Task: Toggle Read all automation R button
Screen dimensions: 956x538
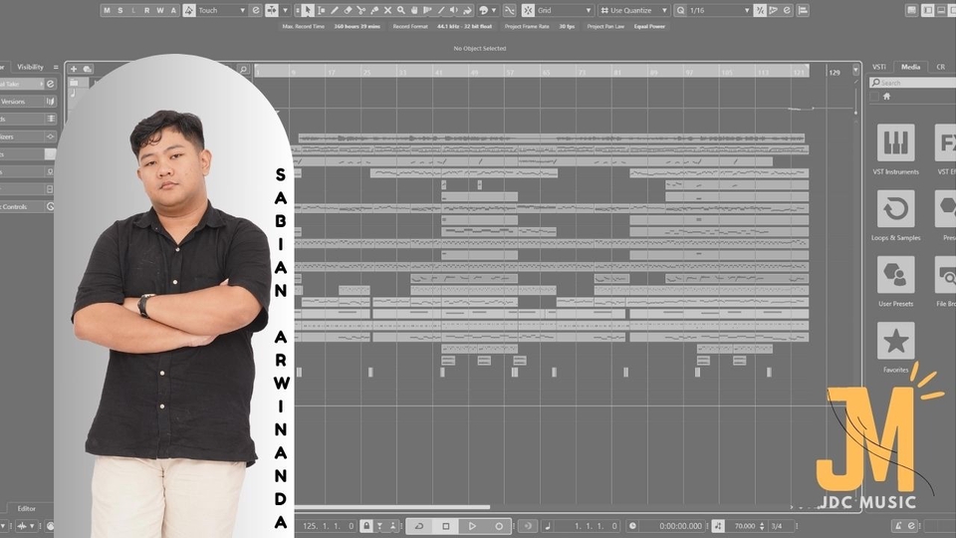Action: [x=147, y=10]
